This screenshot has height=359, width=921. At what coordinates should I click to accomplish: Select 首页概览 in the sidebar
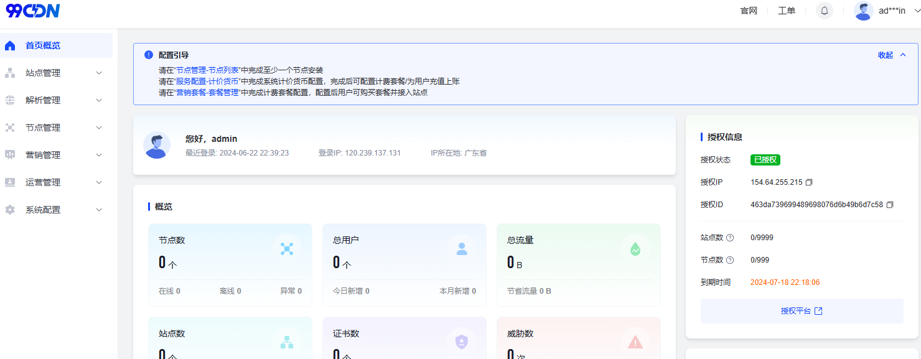click(43, 45)
